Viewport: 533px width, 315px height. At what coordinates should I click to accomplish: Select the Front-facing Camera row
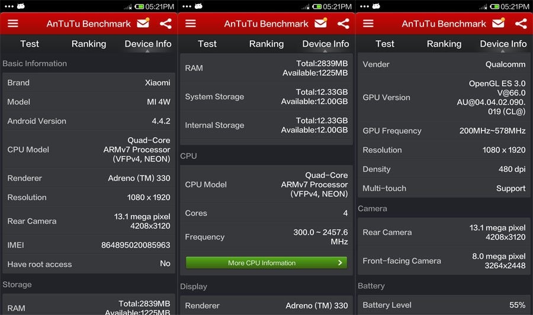[x=444, y=261]
